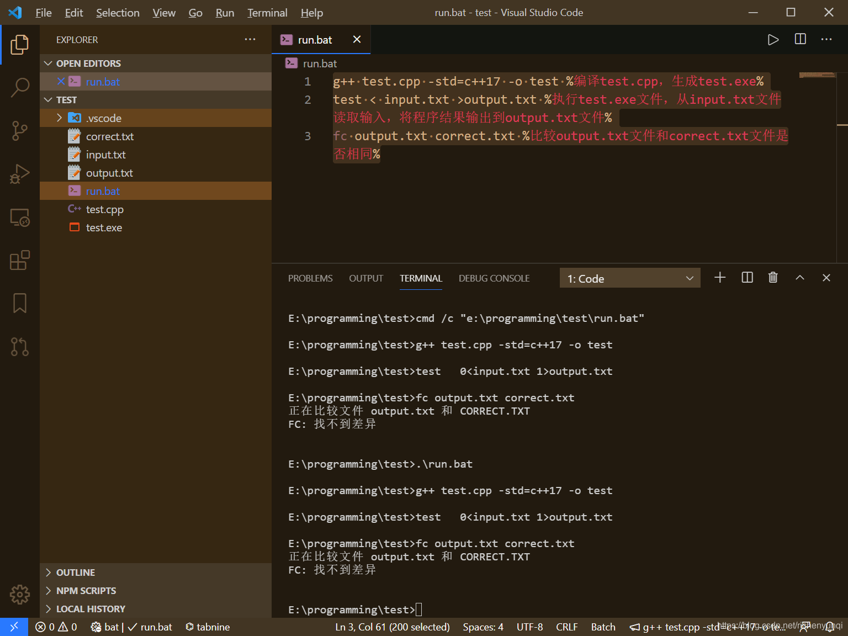Open input.txt in the explorer
The width and height of the screenshot is (848, 636).
pyautogui.click(x=156, y=155)
